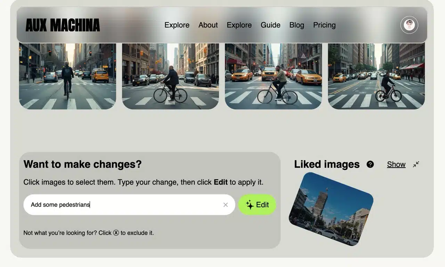
Task: Navigate to the Blog
Action: [x=297, y=25]
